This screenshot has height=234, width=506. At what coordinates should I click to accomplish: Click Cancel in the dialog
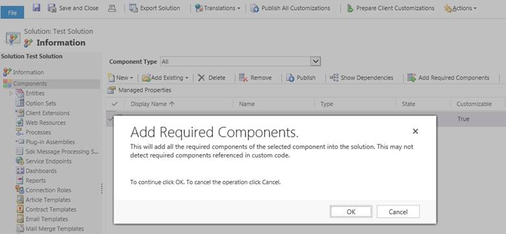[398, 211]
